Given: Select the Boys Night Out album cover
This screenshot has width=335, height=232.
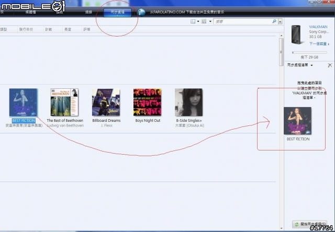Looking at the screenshot, I should 148,102.
